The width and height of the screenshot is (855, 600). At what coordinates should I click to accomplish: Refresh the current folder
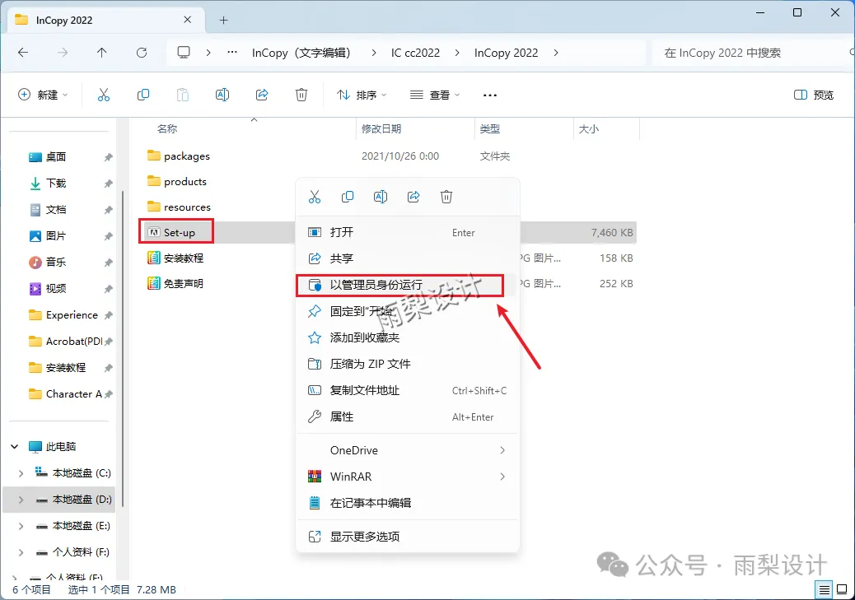pyautogui.click(x=142, y=53)
